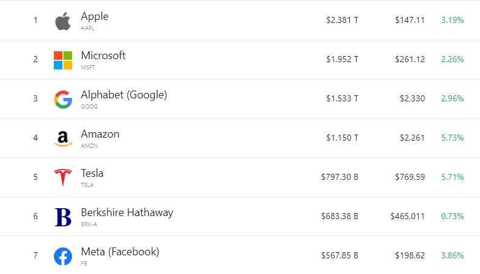The width and height of the screenshot is (480, 274).
Task: Click Apple's $2.381 T market cap
Action: [342, 20]
